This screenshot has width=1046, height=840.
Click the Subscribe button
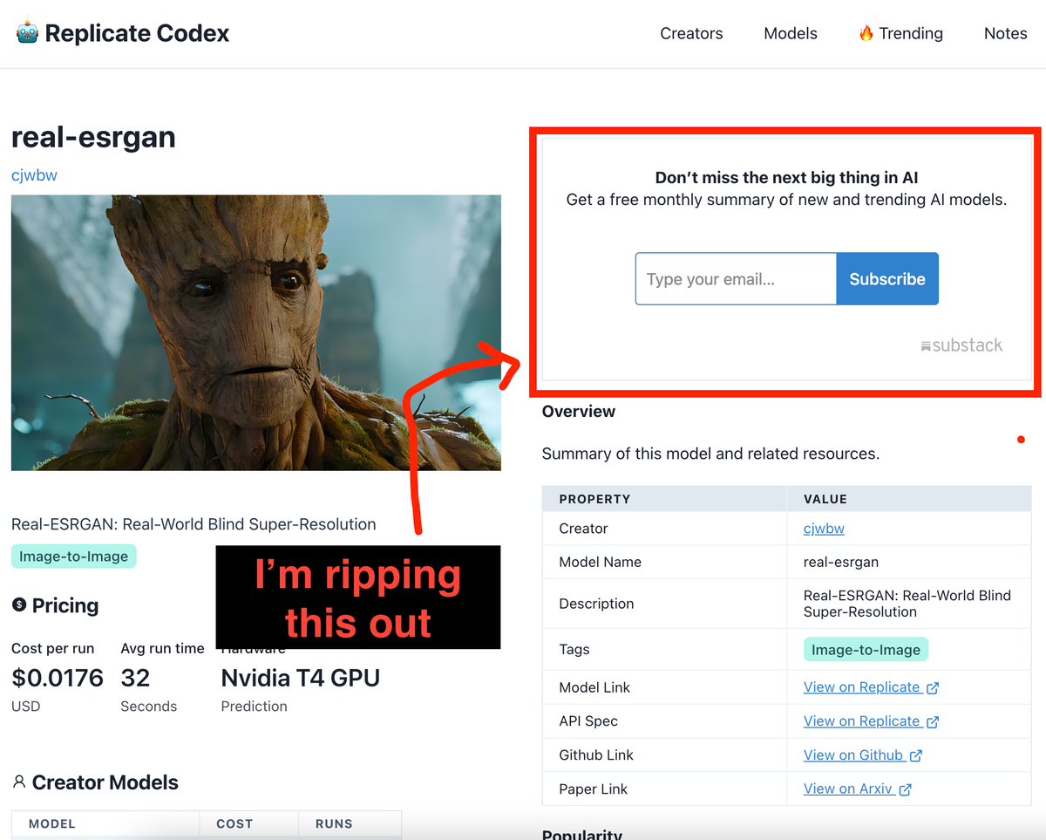coord(887,278)
